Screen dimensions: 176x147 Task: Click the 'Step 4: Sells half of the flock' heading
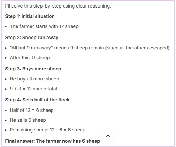coord(37,100)
